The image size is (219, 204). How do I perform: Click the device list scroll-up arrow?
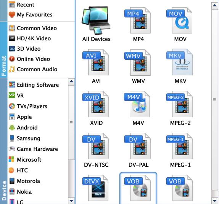click(x=71, y=82)
